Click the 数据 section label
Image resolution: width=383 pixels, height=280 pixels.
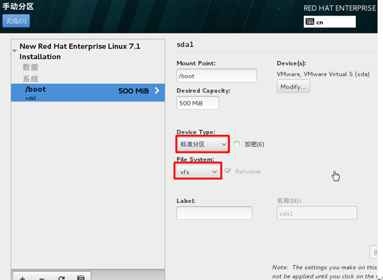(30, 67)
